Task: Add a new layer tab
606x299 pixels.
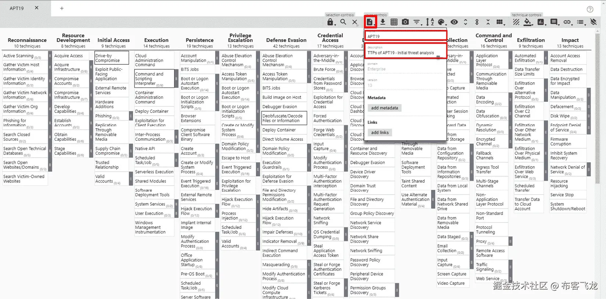Action: (x=62, y=8)
